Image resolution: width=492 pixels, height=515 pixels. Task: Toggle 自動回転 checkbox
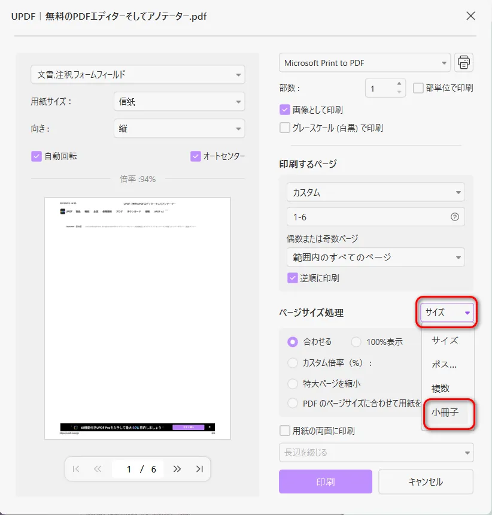[x=37, y=156]
